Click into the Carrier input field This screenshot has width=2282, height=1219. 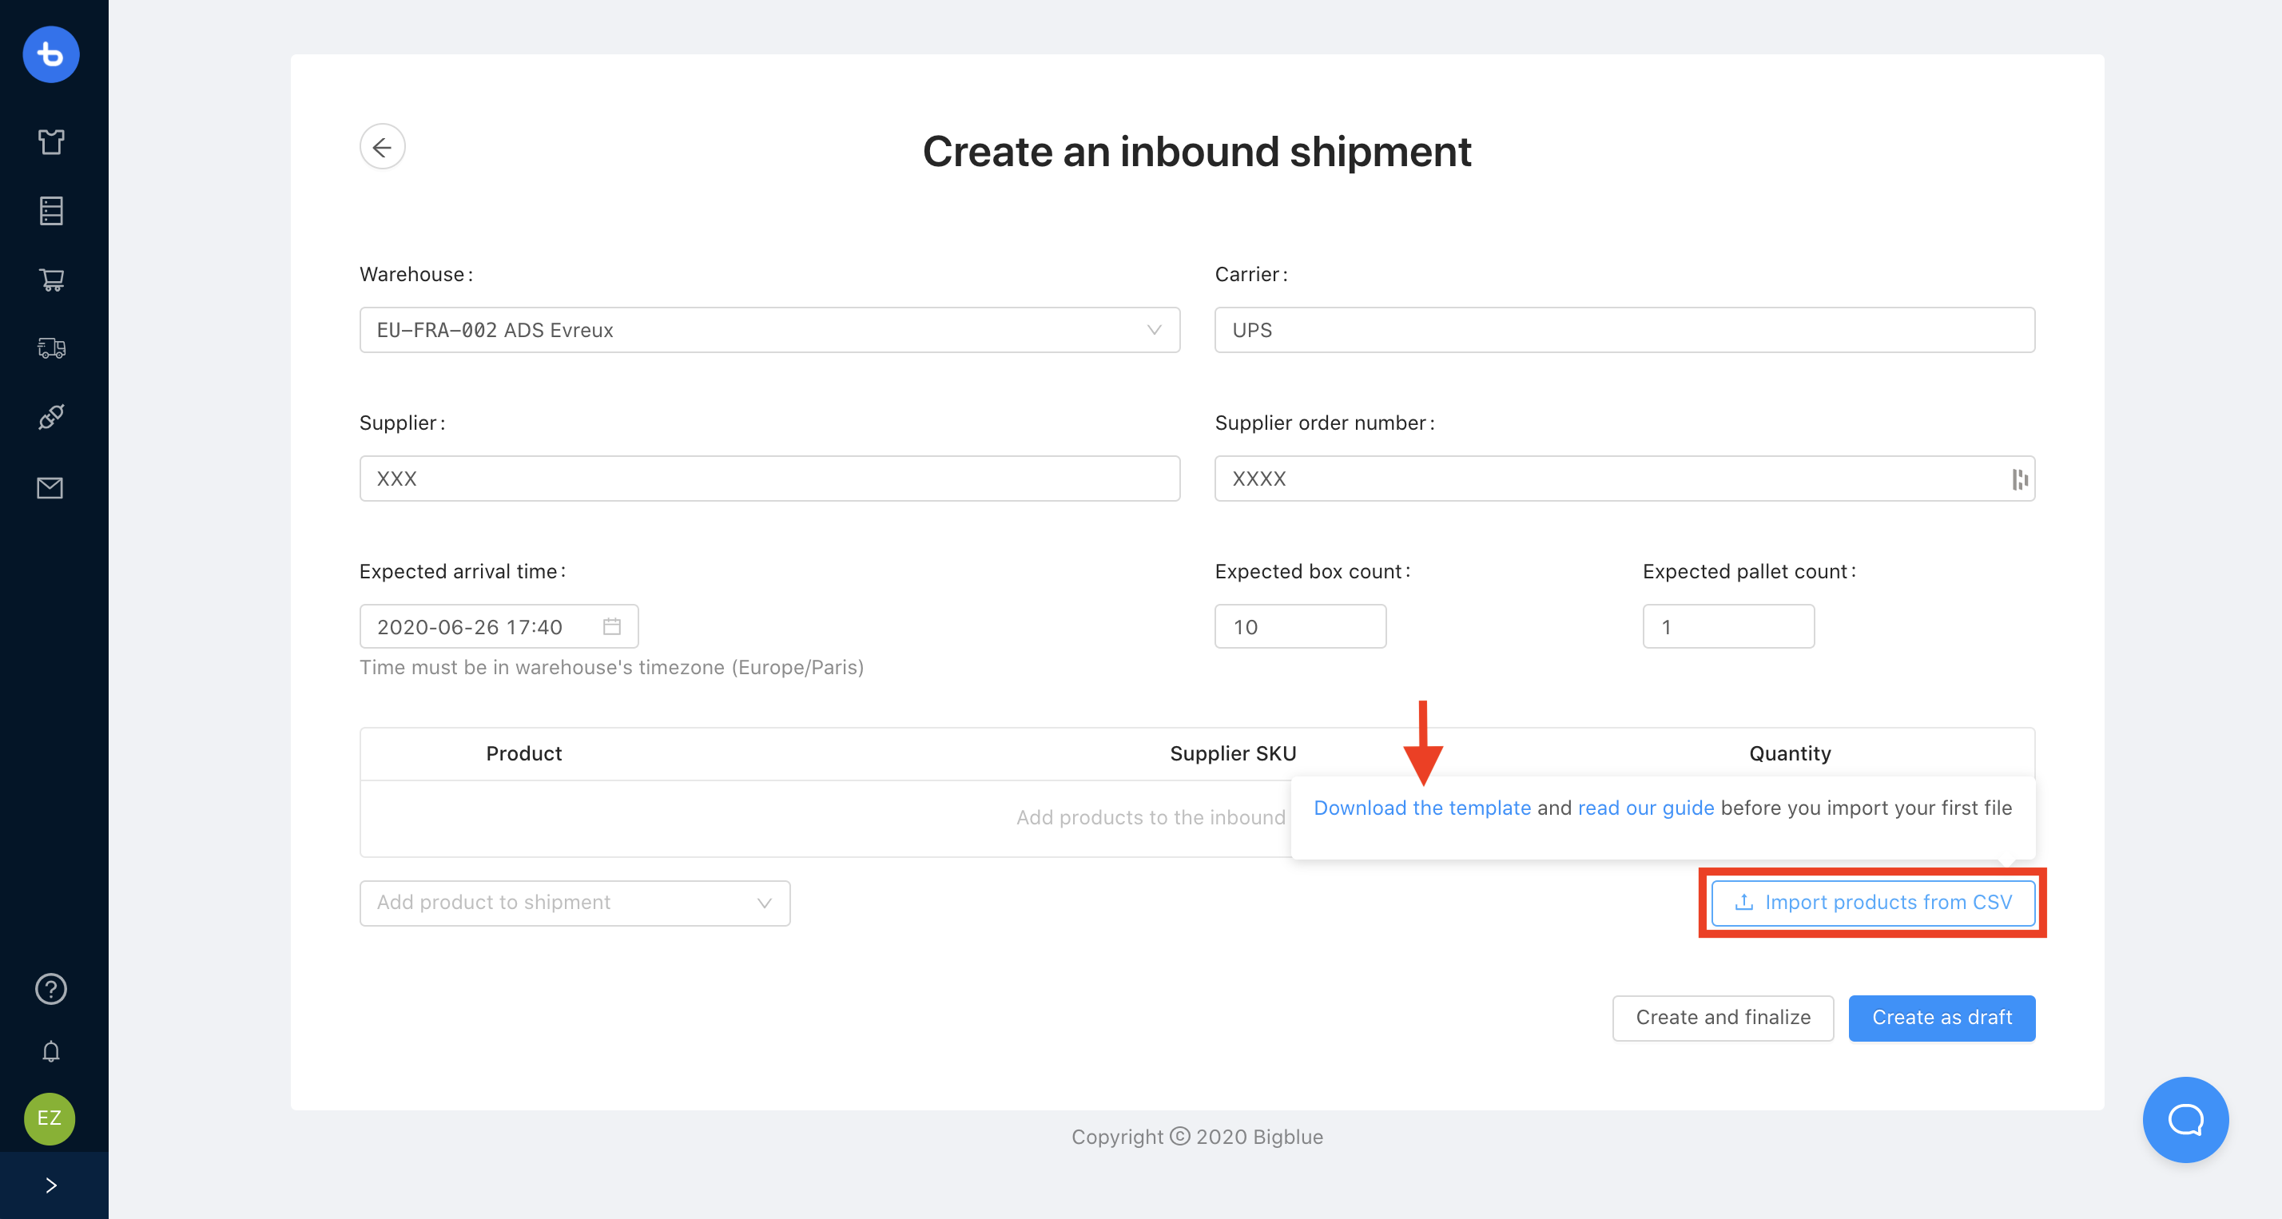pos(1624,331)
